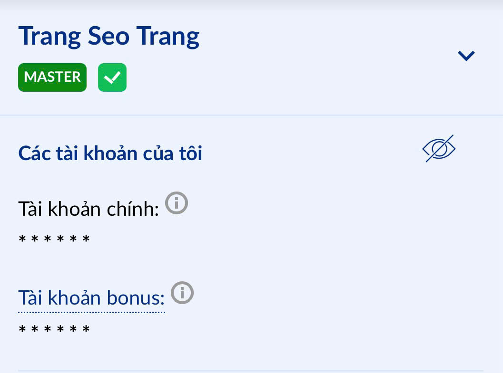Toggle balance visibility in my accounts section
Viewport: 503px width, 373px height.
click(x=439, y=149)
